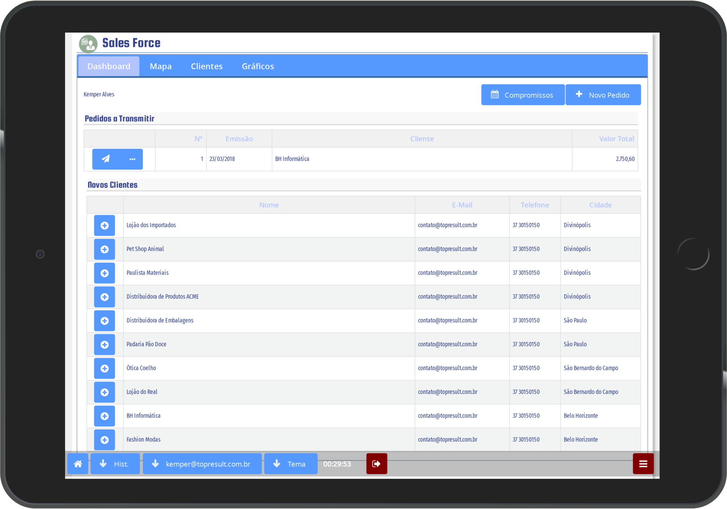Click the Compromissos button

point(522,95)
